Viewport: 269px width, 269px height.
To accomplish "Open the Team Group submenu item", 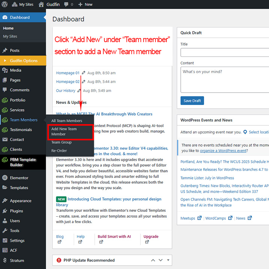I will pyautogui.click(x=61, y=142).
